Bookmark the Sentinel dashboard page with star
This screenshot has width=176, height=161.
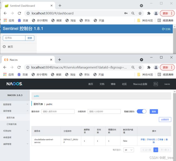(140, 14)
